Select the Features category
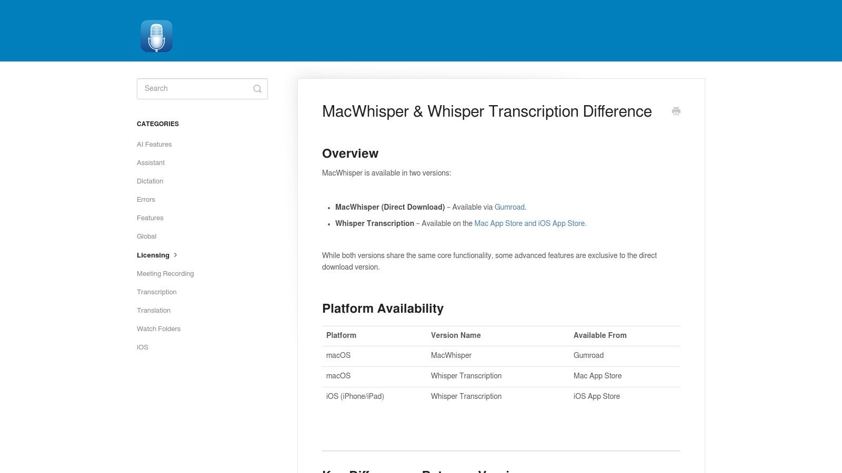Image resolution: width=842 pixels, height=473 pixels. (150, 218)
